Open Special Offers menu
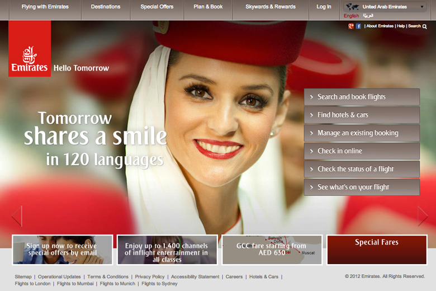The image size is (436, 291). click(x=157, y=7)
